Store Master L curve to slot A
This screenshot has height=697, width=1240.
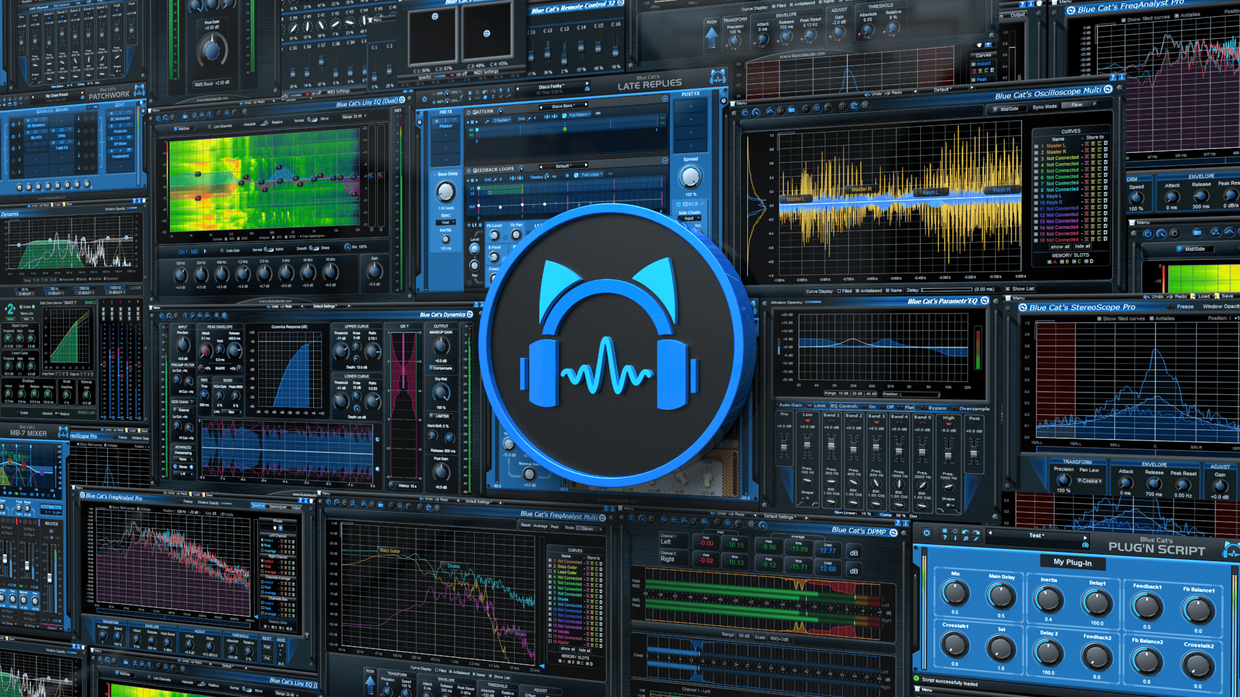[x=1086, y=144]
